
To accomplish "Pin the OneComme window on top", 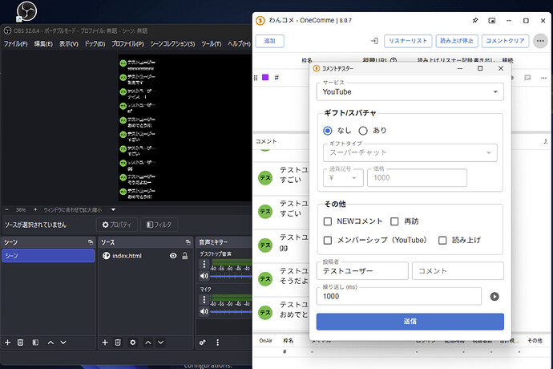I will (x=475, y=20).
